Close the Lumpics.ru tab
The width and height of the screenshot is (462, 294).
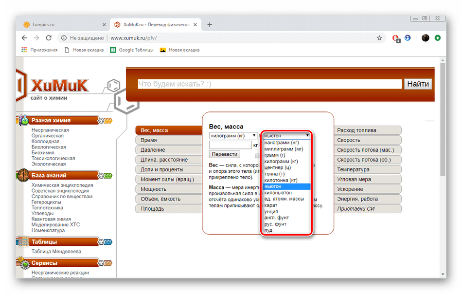click(x=104, y=25)
